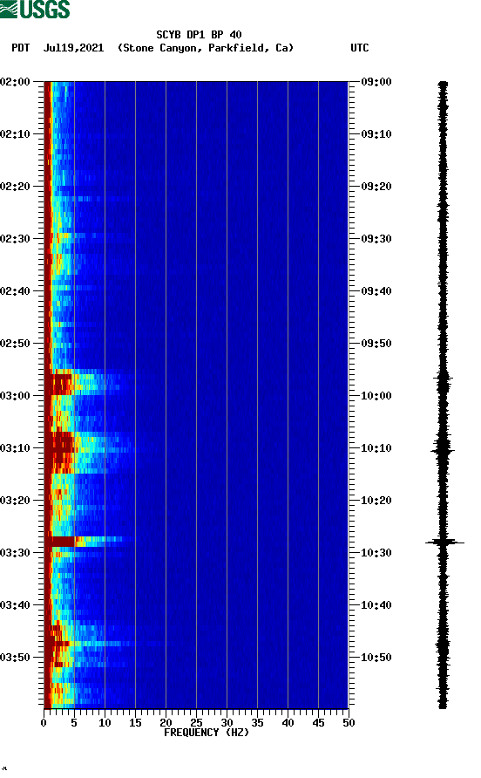
Task: Click the 09:30 UTC time label
Action: pos(376,239)
